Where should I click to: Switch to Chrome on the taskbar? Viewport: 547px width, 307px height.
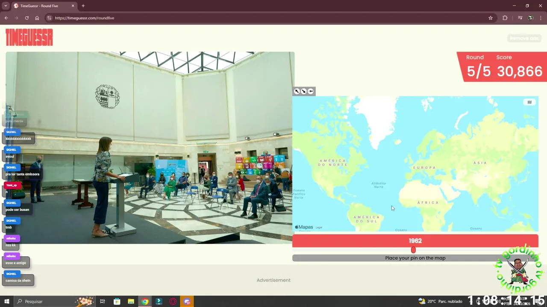tap(145, 301)
